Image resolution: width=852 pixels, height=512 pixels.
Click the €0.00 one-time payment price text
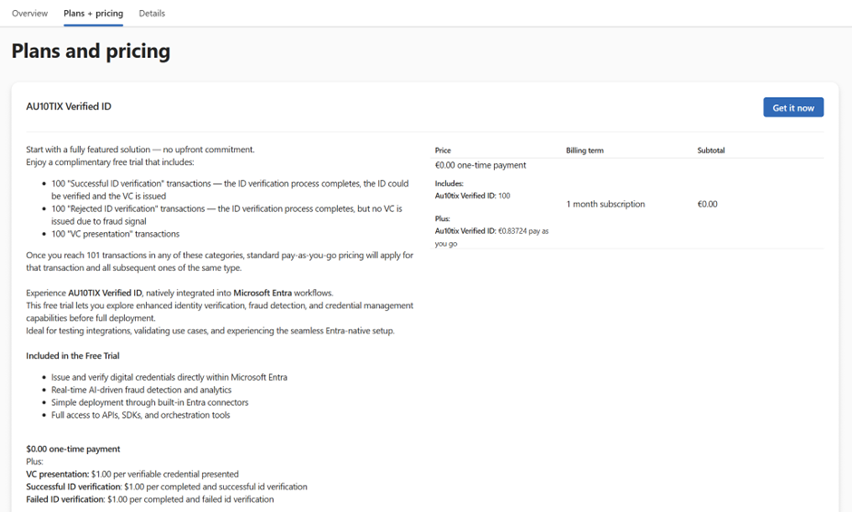(480, 166)
